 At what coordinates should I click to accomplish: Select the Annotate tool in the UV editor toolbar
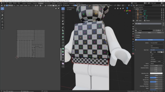coord(2,19)
